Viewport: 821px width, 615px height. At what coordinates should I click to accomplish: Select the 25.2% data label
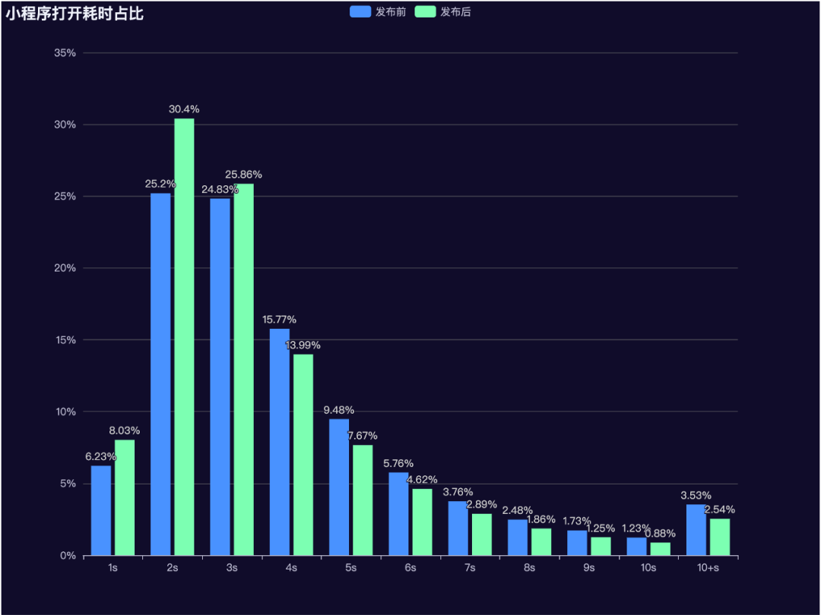point(160,184)
